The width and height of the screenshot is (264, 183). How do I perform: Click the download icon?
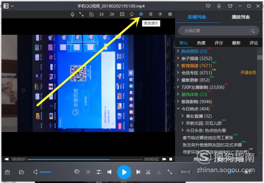pos(159,172)
